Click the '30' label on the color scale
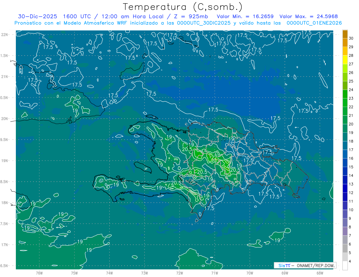Viewport: 359px width, 277px height. (x=351, y=38)
